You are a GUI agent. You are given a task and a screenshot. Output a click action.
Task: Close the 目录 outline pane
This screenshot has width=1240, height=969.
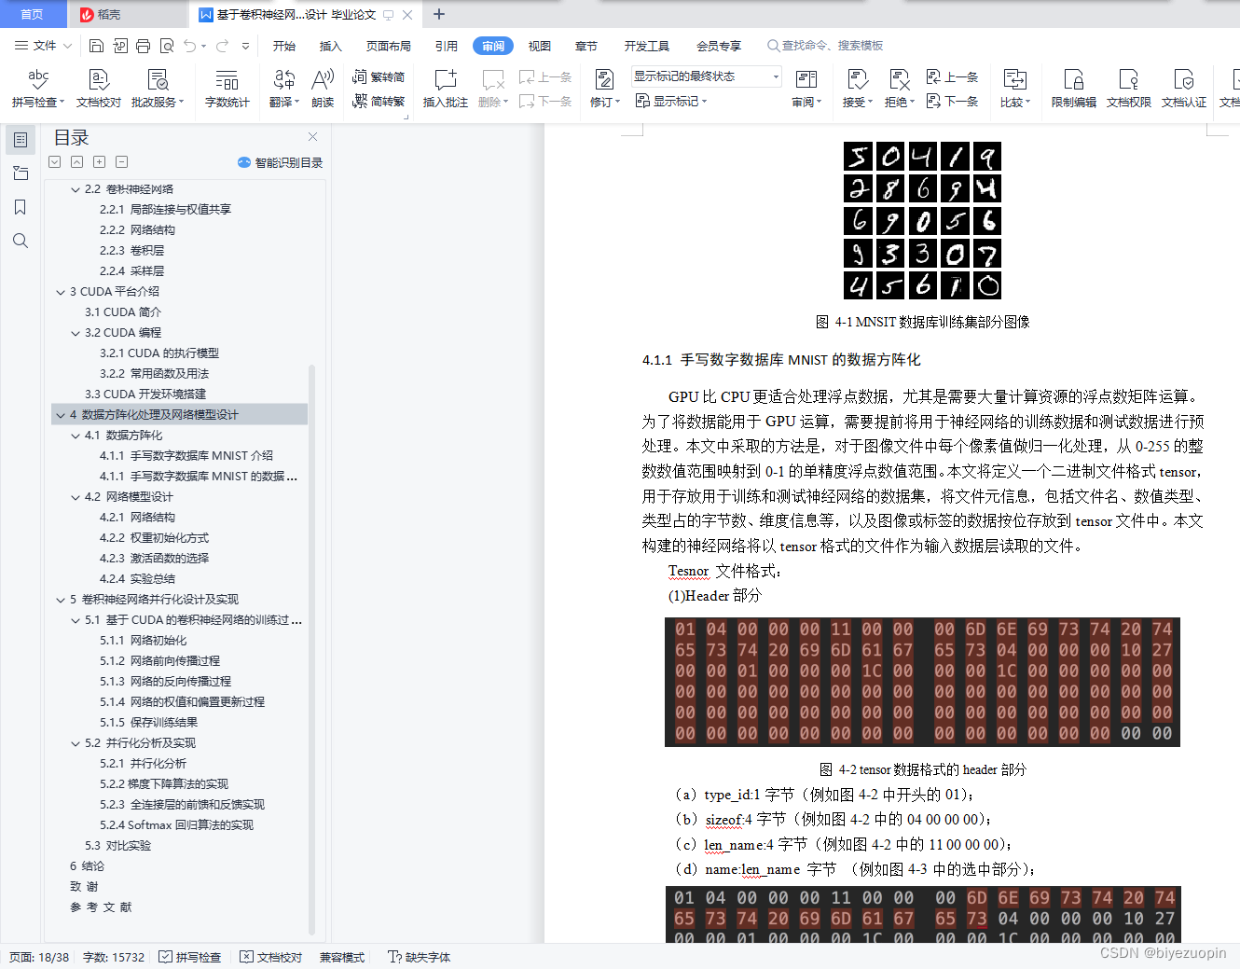313,136
